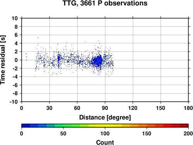Click the Distance [degree] axis label
This screenshot has height=145, width=193.
(x=105, y=118)
